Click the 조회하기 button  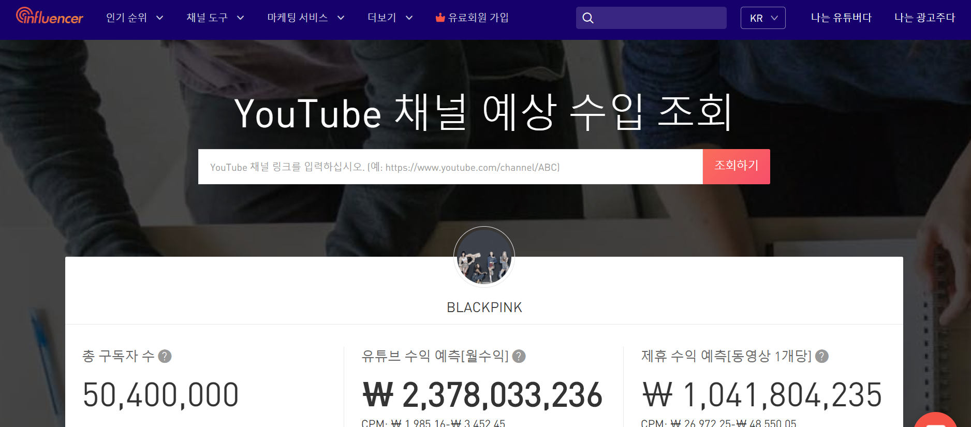coord(736,167)
